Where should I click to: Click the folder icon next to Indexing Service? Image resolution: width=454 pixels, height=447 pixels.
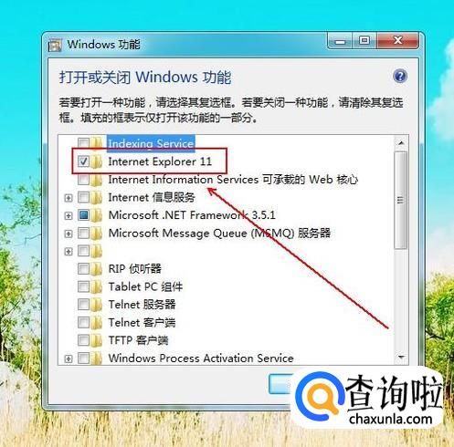pyautogui.click(x=97, y=143)
